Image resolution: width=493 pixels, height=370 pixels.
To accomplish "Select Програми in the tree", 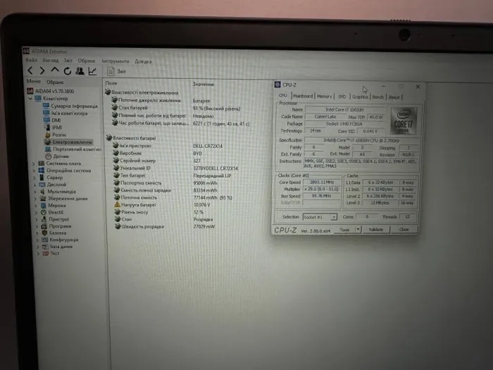I will pos(61,226).
